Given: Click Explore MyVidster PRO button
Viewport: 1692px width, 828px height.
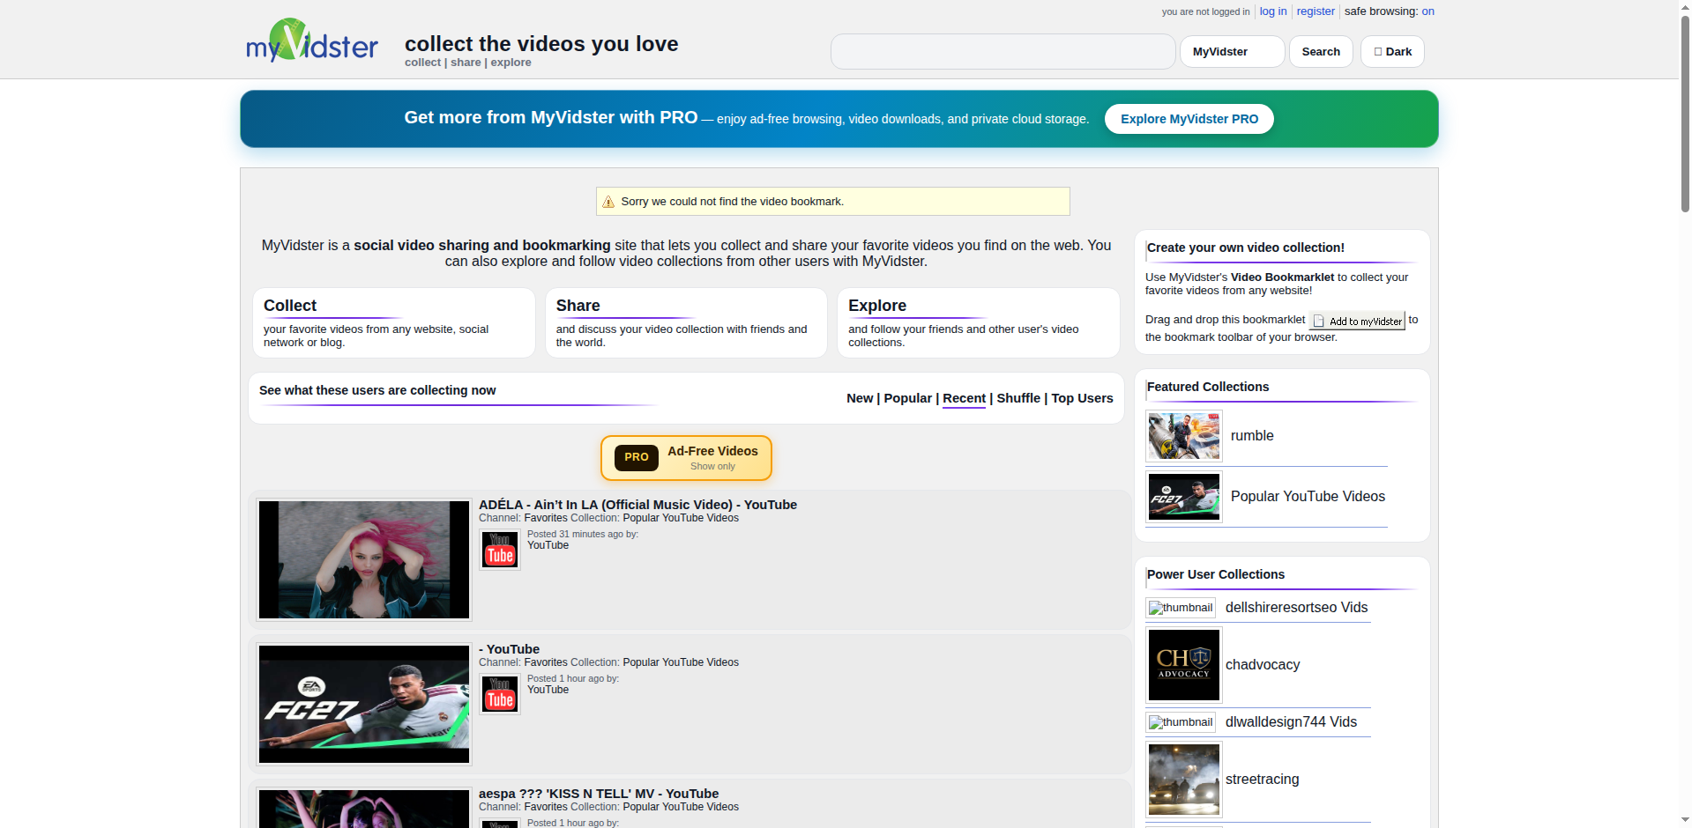Looking at the screenshot, I should [1189, 119].
